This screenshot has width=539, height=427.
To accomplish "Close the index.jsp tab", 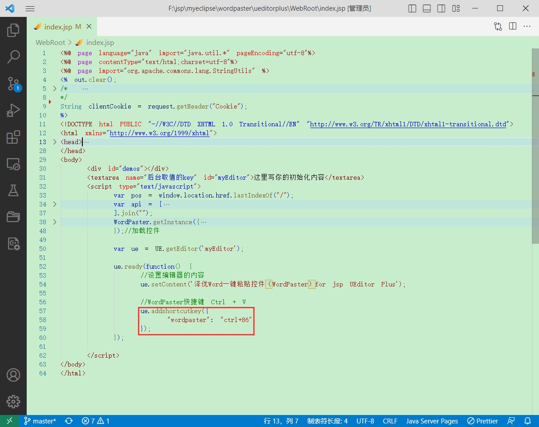I will point(89,27).
